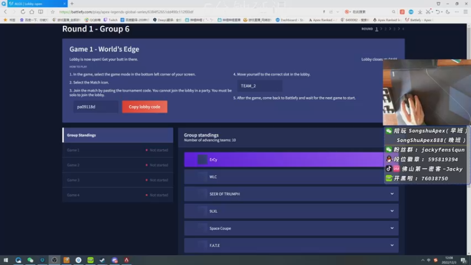Screen dimensions: 471x265
Task: Select the Group Standings sidebar tab
Action: tap(118, 135)
